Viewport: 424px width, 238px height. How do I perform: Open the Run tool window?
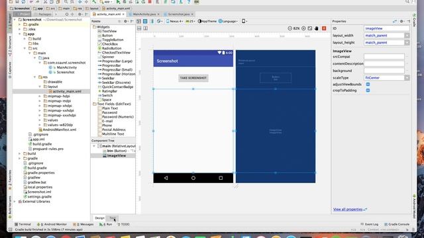(106, 224)
